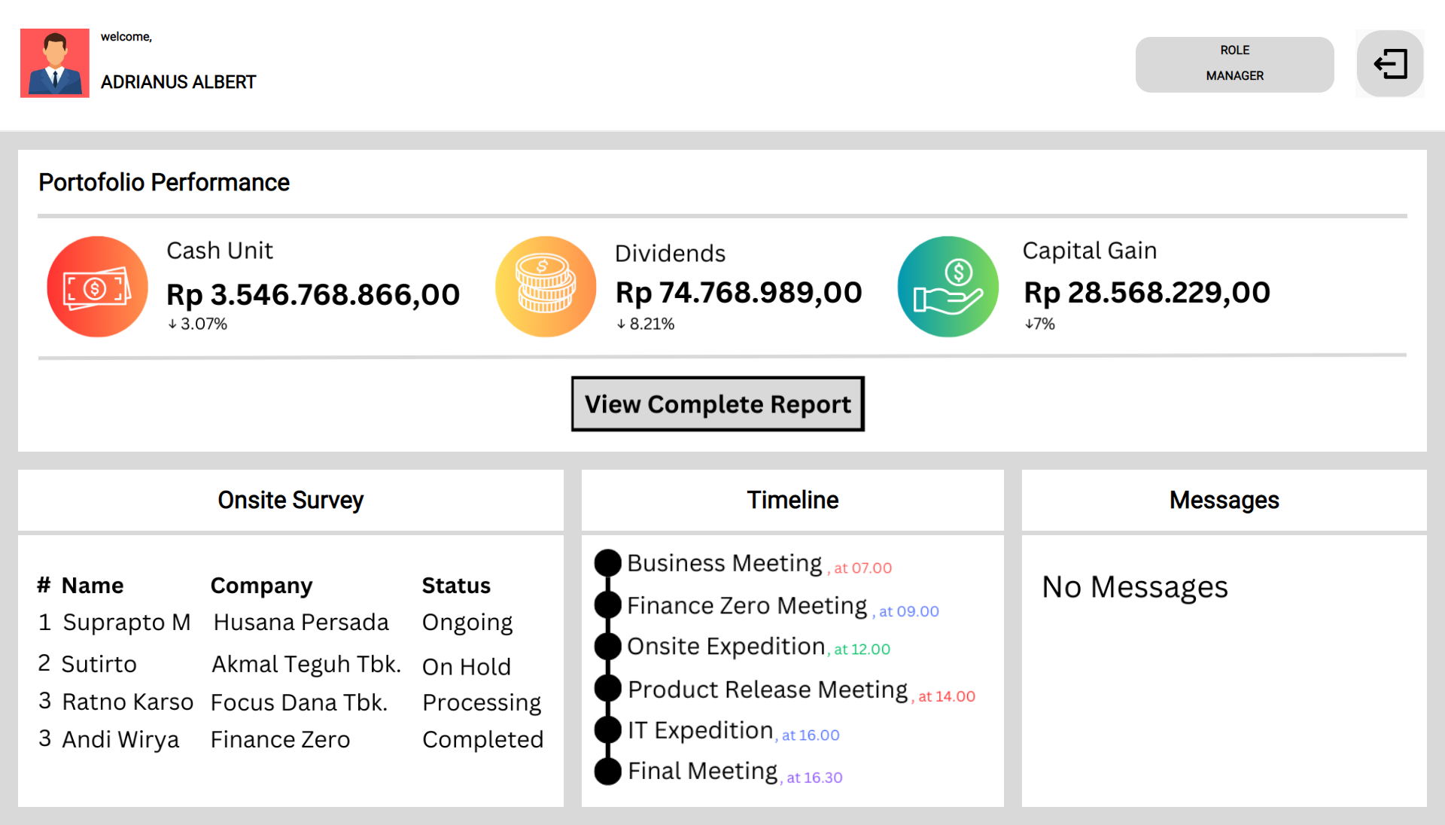This screenshot has height=825, width=1445.
Task: Toggle the IT Expedition timeline marker
Action: click(607, 729)
